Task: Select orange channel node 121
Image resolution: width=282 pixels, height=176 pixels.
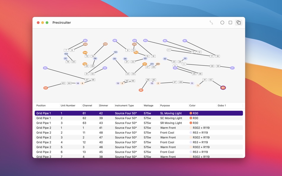Action: [145, 64]
